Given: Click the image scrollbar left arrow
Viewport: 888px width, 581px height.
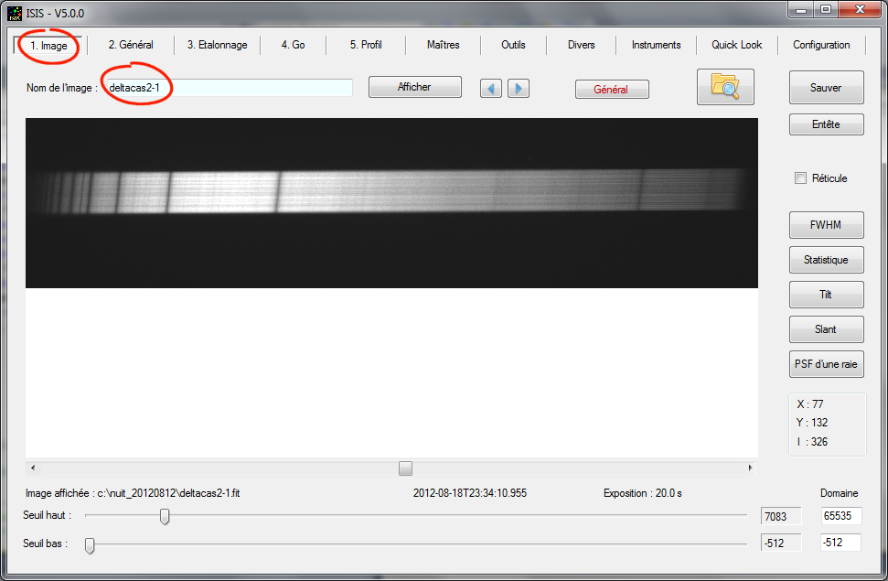Looking at the screenshot, I should 33,468.
